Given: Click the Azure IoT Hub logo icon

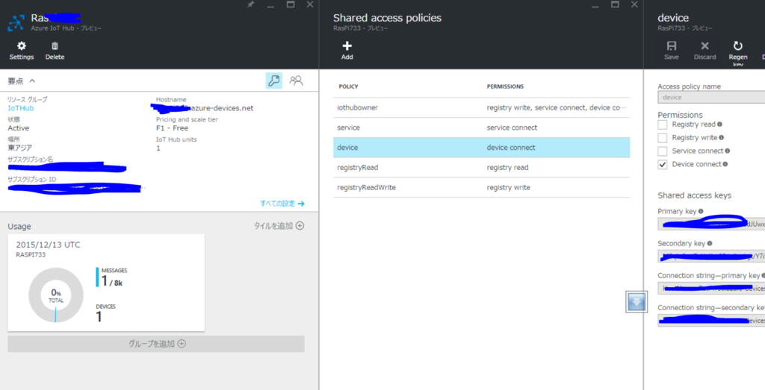Looking at the screenshot, I should click(x=16, y=23).
